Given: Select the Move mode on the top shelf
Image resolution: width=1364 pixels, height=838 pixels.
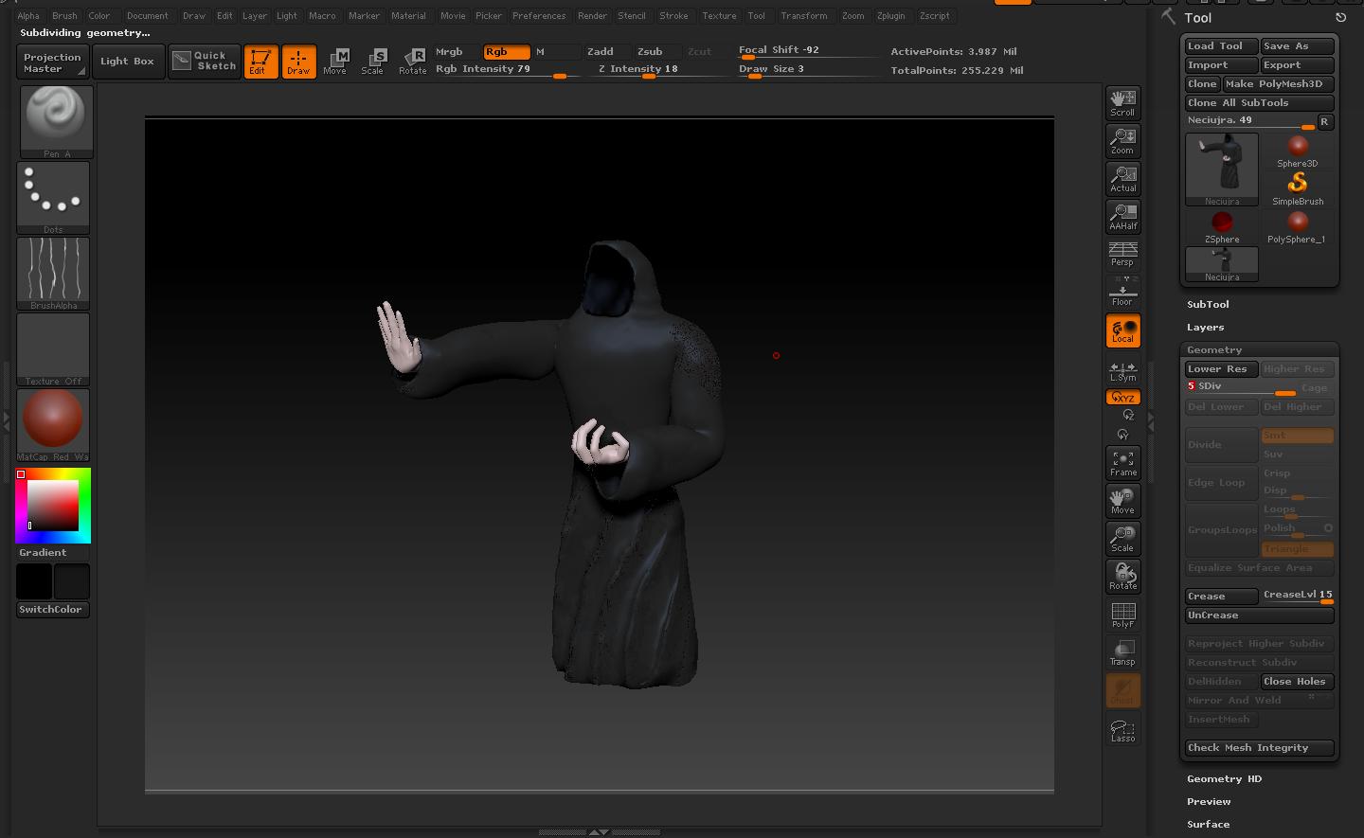Looking at the screenshot, I should [336, 61].
